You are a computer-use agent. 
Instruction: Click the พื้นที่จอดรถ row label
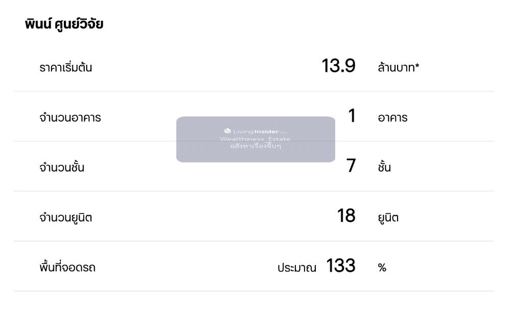[67, 268]
